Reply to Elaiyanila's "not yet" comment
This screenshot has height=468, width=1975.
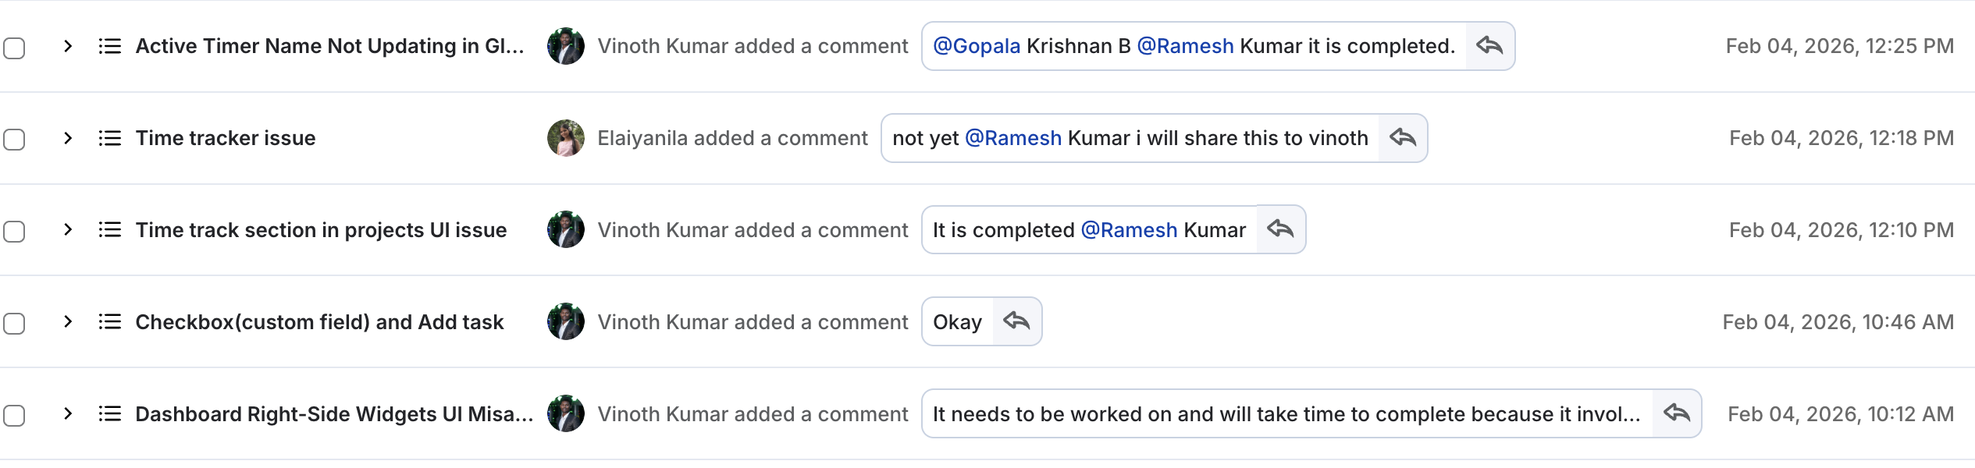click(1403, 138)
